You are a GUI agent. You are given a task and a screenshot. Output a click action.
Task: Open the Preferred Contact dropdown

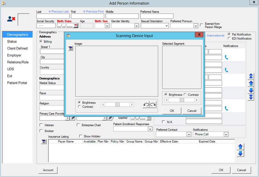click(189, 134)
